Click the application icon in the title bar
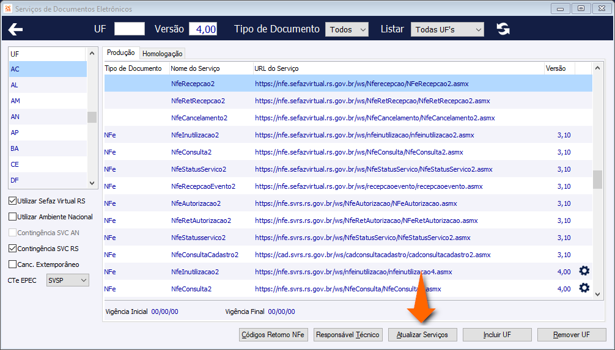This screenshot has width=615, height=350. click(x=8, y=9)
